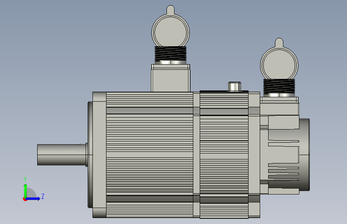Select the small cylindrical stud on top of the housing
This screenshot has width=347, height=224.
pyautogui.click(x=235, y=86)
